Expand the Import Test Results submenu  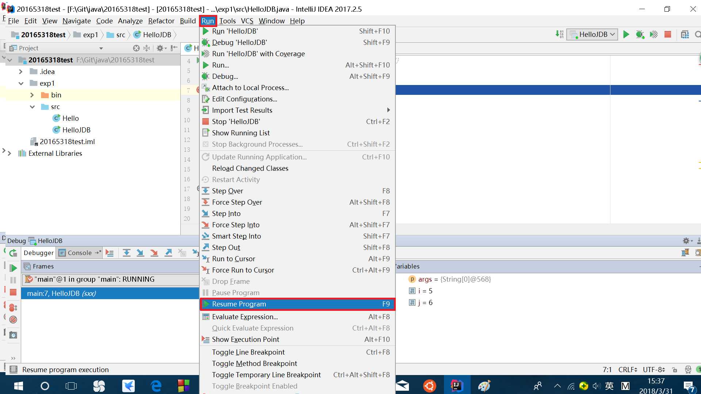[x=298, y=110]
